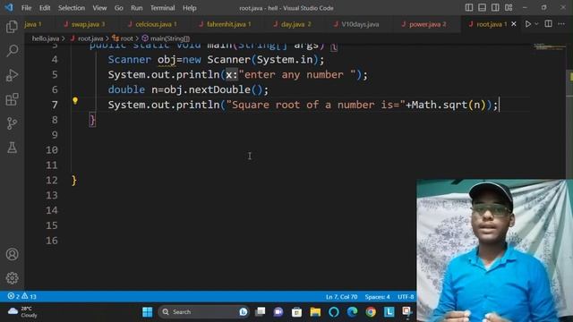Open Customize Layout button
Screen dimensions: 573x322
coord(509,8)
